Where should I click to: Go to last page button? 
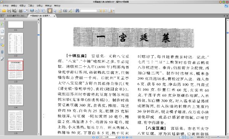click(123, 137)
